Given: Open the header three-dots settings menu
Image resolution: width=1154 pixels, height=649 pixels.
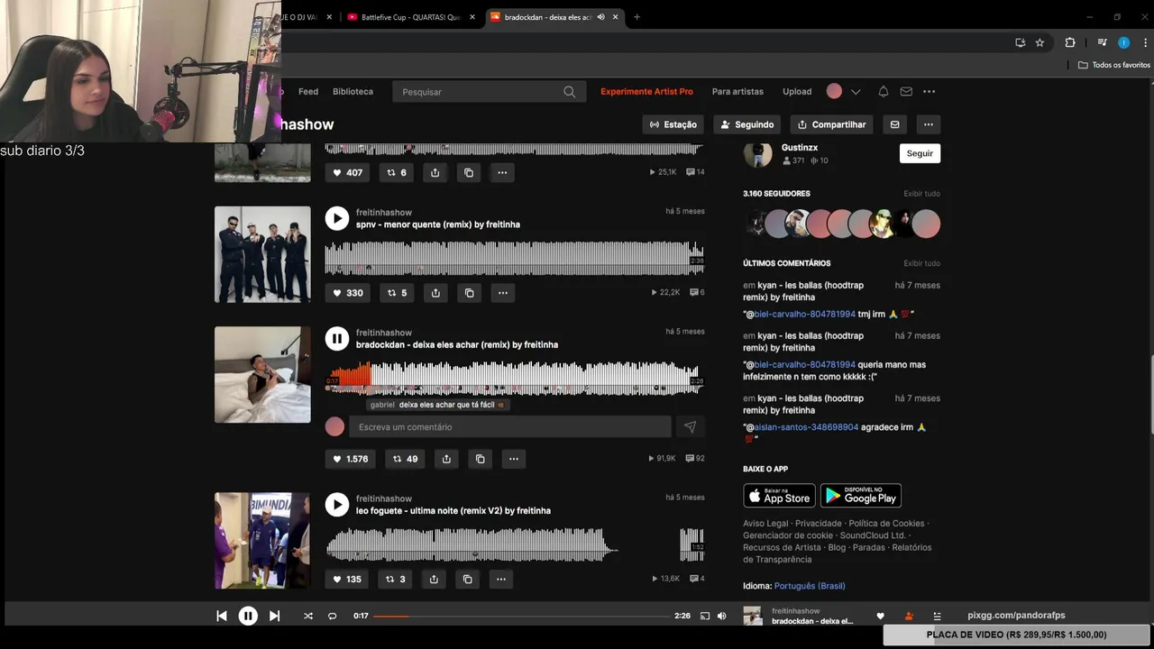Looking at the screenshot, I should tap(929, 92).
